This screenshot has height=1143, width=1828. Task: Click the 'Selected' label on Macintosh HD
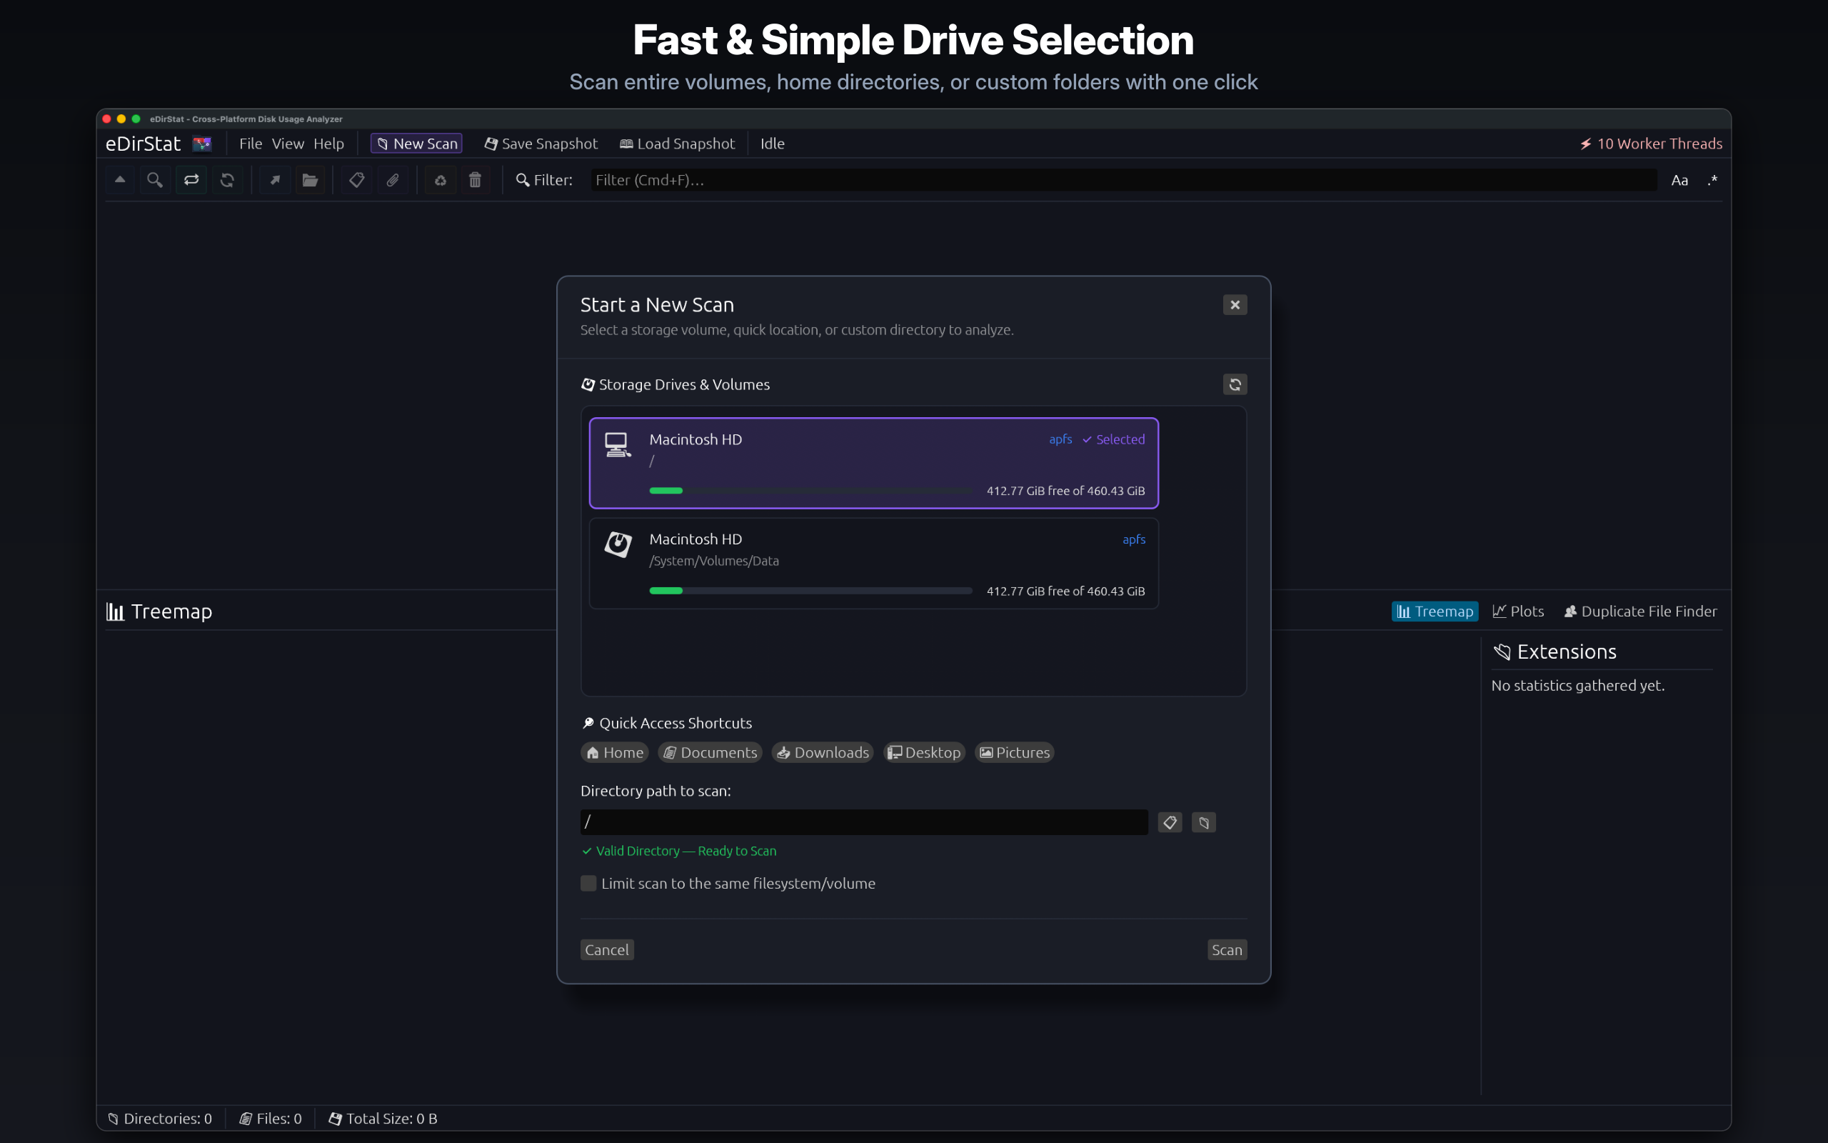[x=1113, y=439]
